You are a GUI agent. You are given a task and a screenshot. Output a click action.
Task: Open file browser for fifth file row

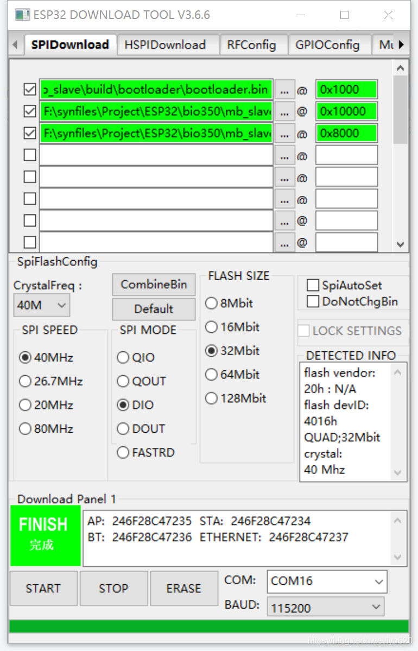pyautogui.click(x=284, y=178)
